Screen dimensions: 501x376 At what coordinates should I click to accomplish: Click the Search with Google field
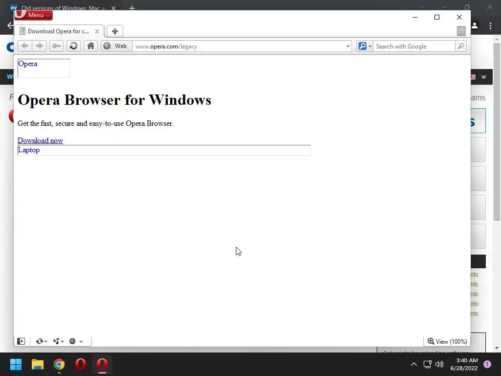point(414,47)
